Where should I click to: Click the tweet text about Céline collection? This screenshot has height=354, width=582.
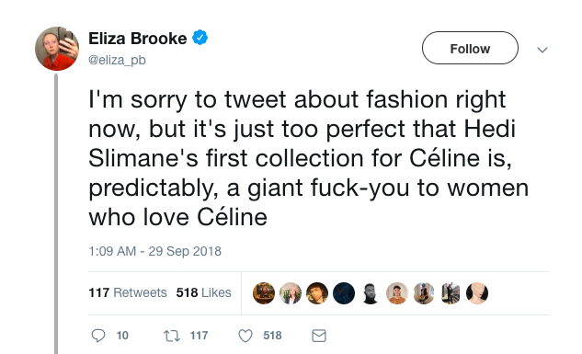[308, 158]
